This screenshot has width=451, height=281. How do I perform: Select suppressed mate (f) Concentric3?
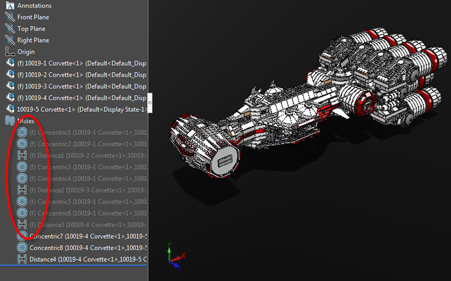coord(88,167)
